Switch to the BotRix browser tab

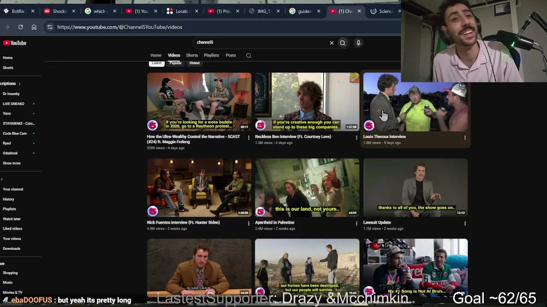tap(18, 11)
